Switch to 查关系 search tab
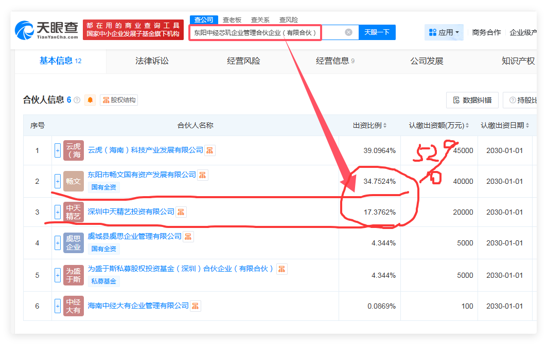Viewport: 547px width, 344px height. [x=260, y=20]
